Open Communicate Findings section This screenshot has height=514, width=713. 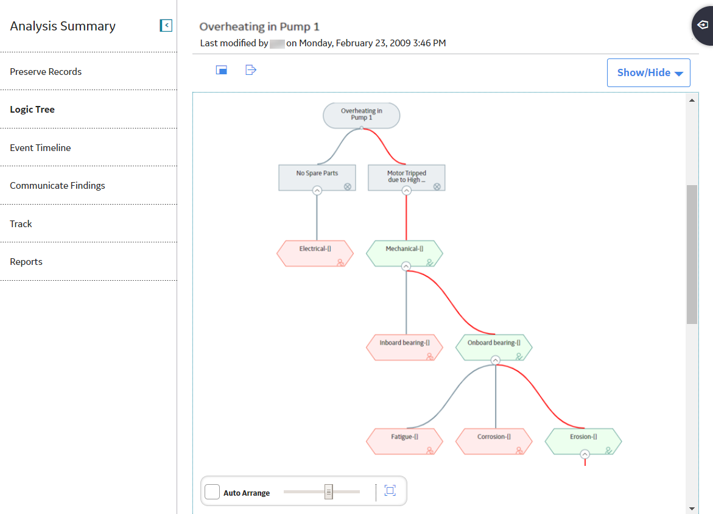(x=89, y=185)
